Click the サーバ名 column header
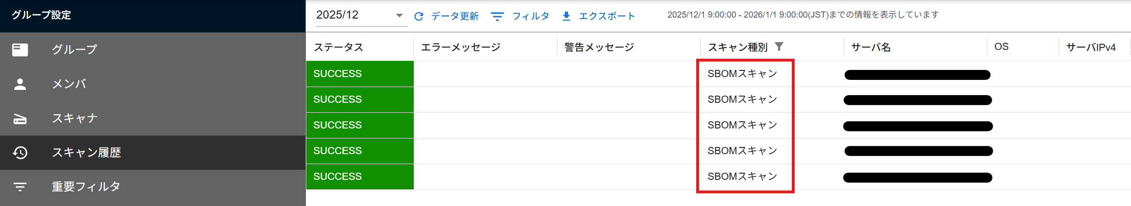1131x206 pixels. pyautogui.click(x=871, y=47)
